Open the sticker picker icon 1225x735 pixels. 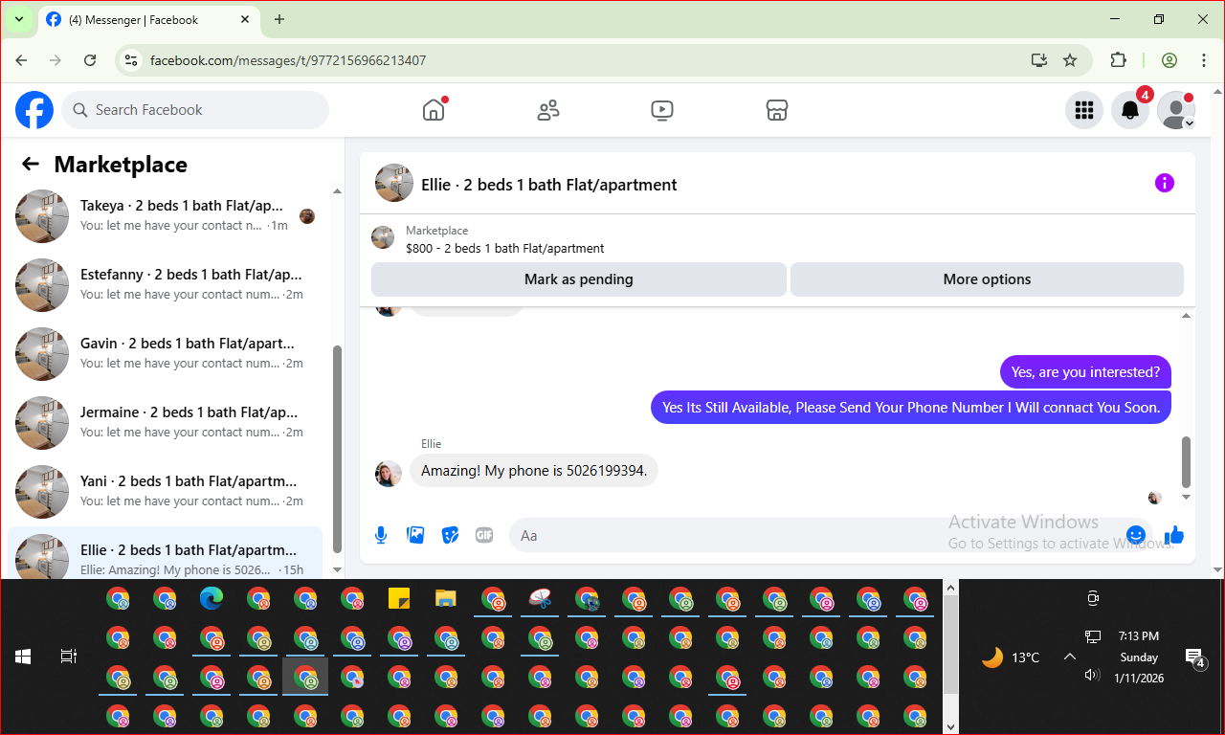click(x=450, y=535)
